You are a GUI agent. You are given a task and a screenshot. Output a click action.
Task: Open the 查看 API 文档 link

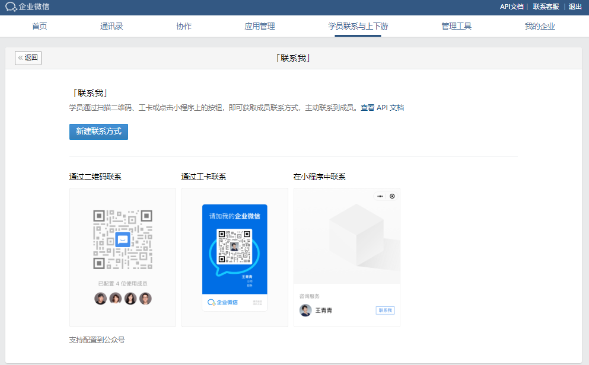tap(383, 108)
